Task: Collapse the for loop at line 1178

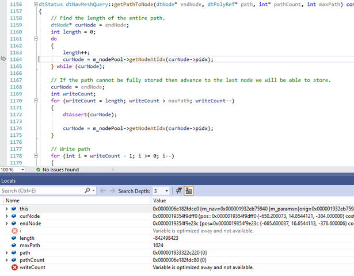Action: tap(36, 156)
